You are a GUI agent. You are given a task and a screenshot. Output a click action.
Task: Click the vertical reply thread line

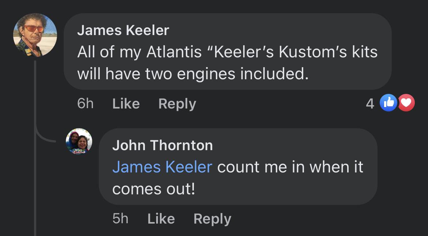pyautogui.click(x=35, y=148)
